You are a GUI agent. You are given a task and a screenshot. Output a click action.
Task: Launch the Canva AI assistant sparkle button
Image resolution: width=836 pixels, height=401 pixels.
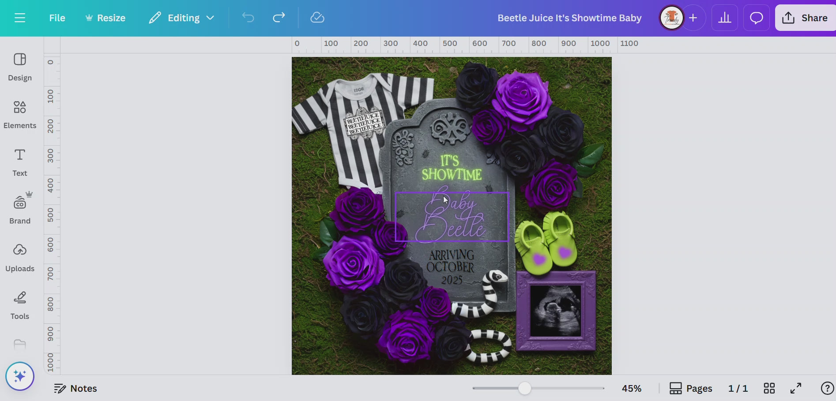(20, 376)
